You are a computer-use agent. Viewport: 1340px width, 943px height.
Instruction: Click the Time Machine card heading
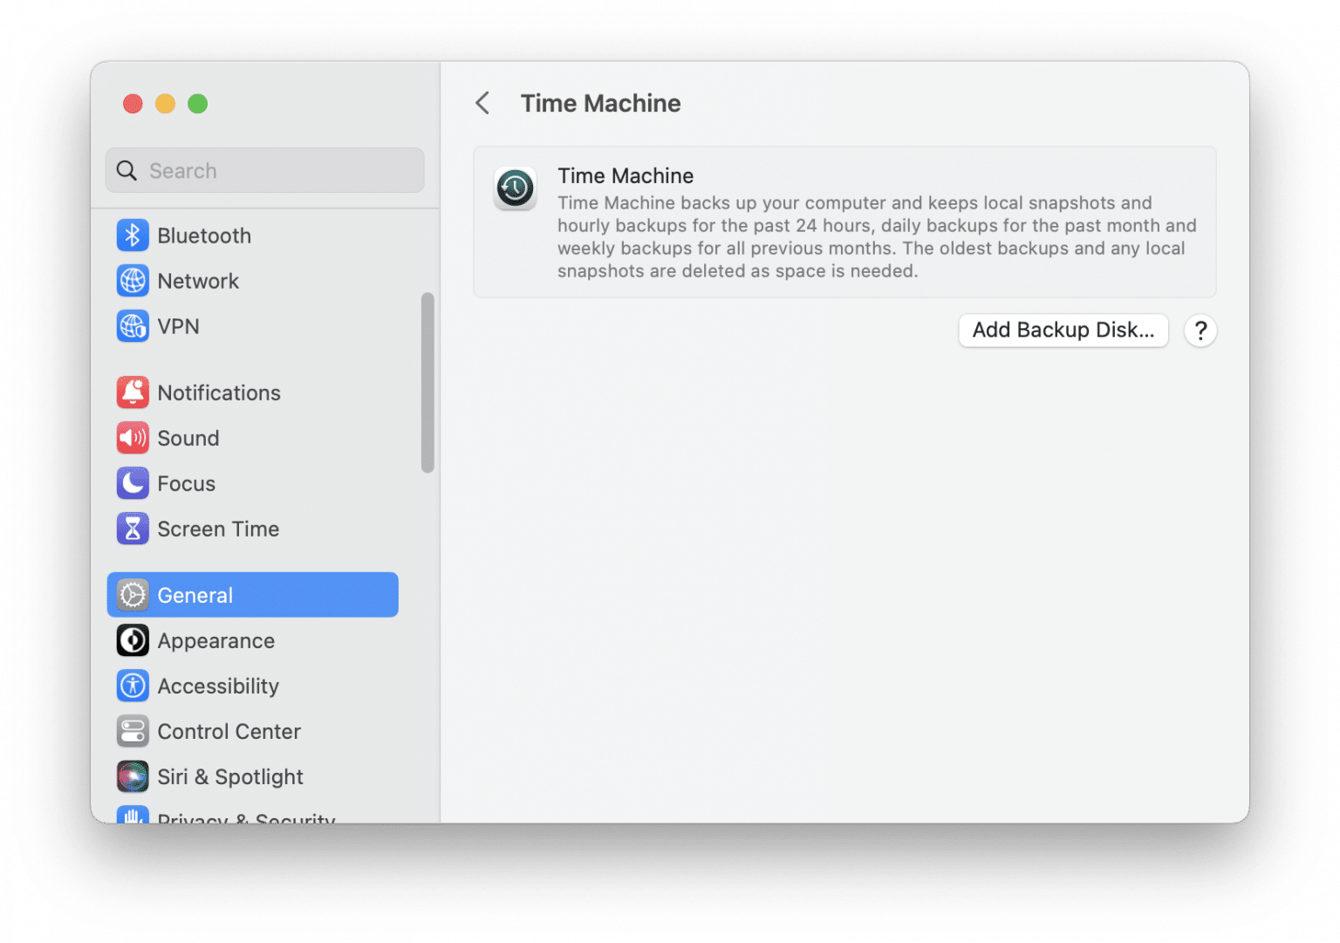(626, 176)
